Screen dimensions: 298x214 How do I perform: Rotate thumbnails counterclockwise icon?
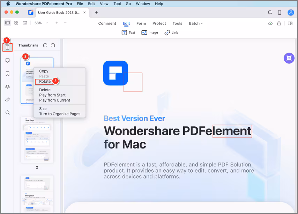click(x=45, y=45)
